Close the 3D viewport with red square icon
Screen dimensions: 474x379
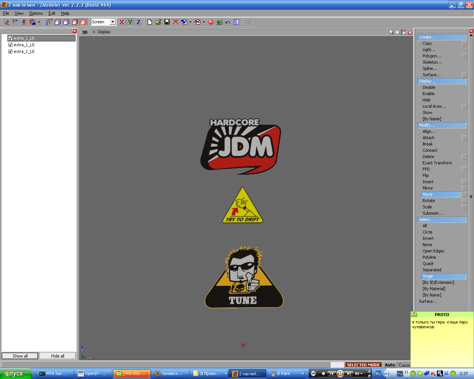pyautogui.click(x=410, y=32)
